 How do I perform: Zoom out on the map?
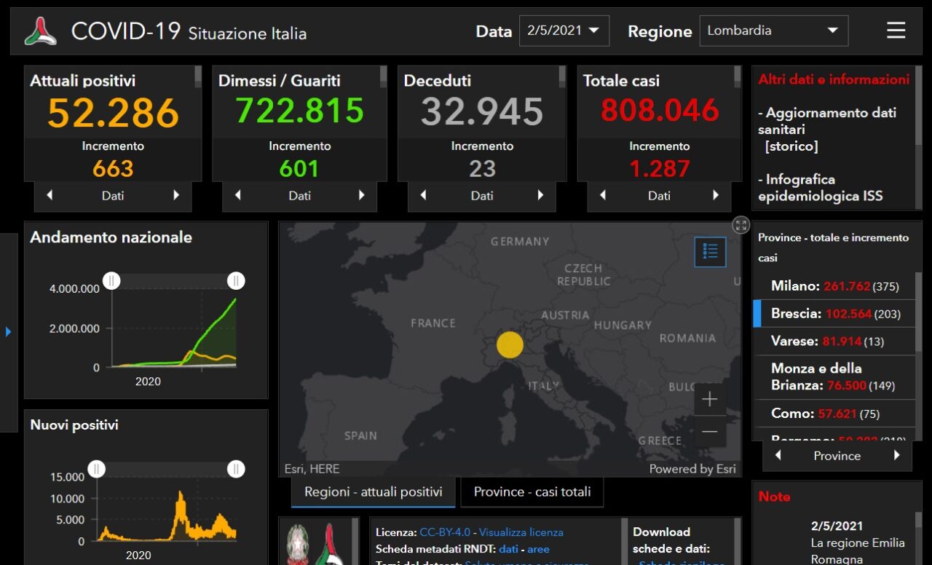point(709,432)
